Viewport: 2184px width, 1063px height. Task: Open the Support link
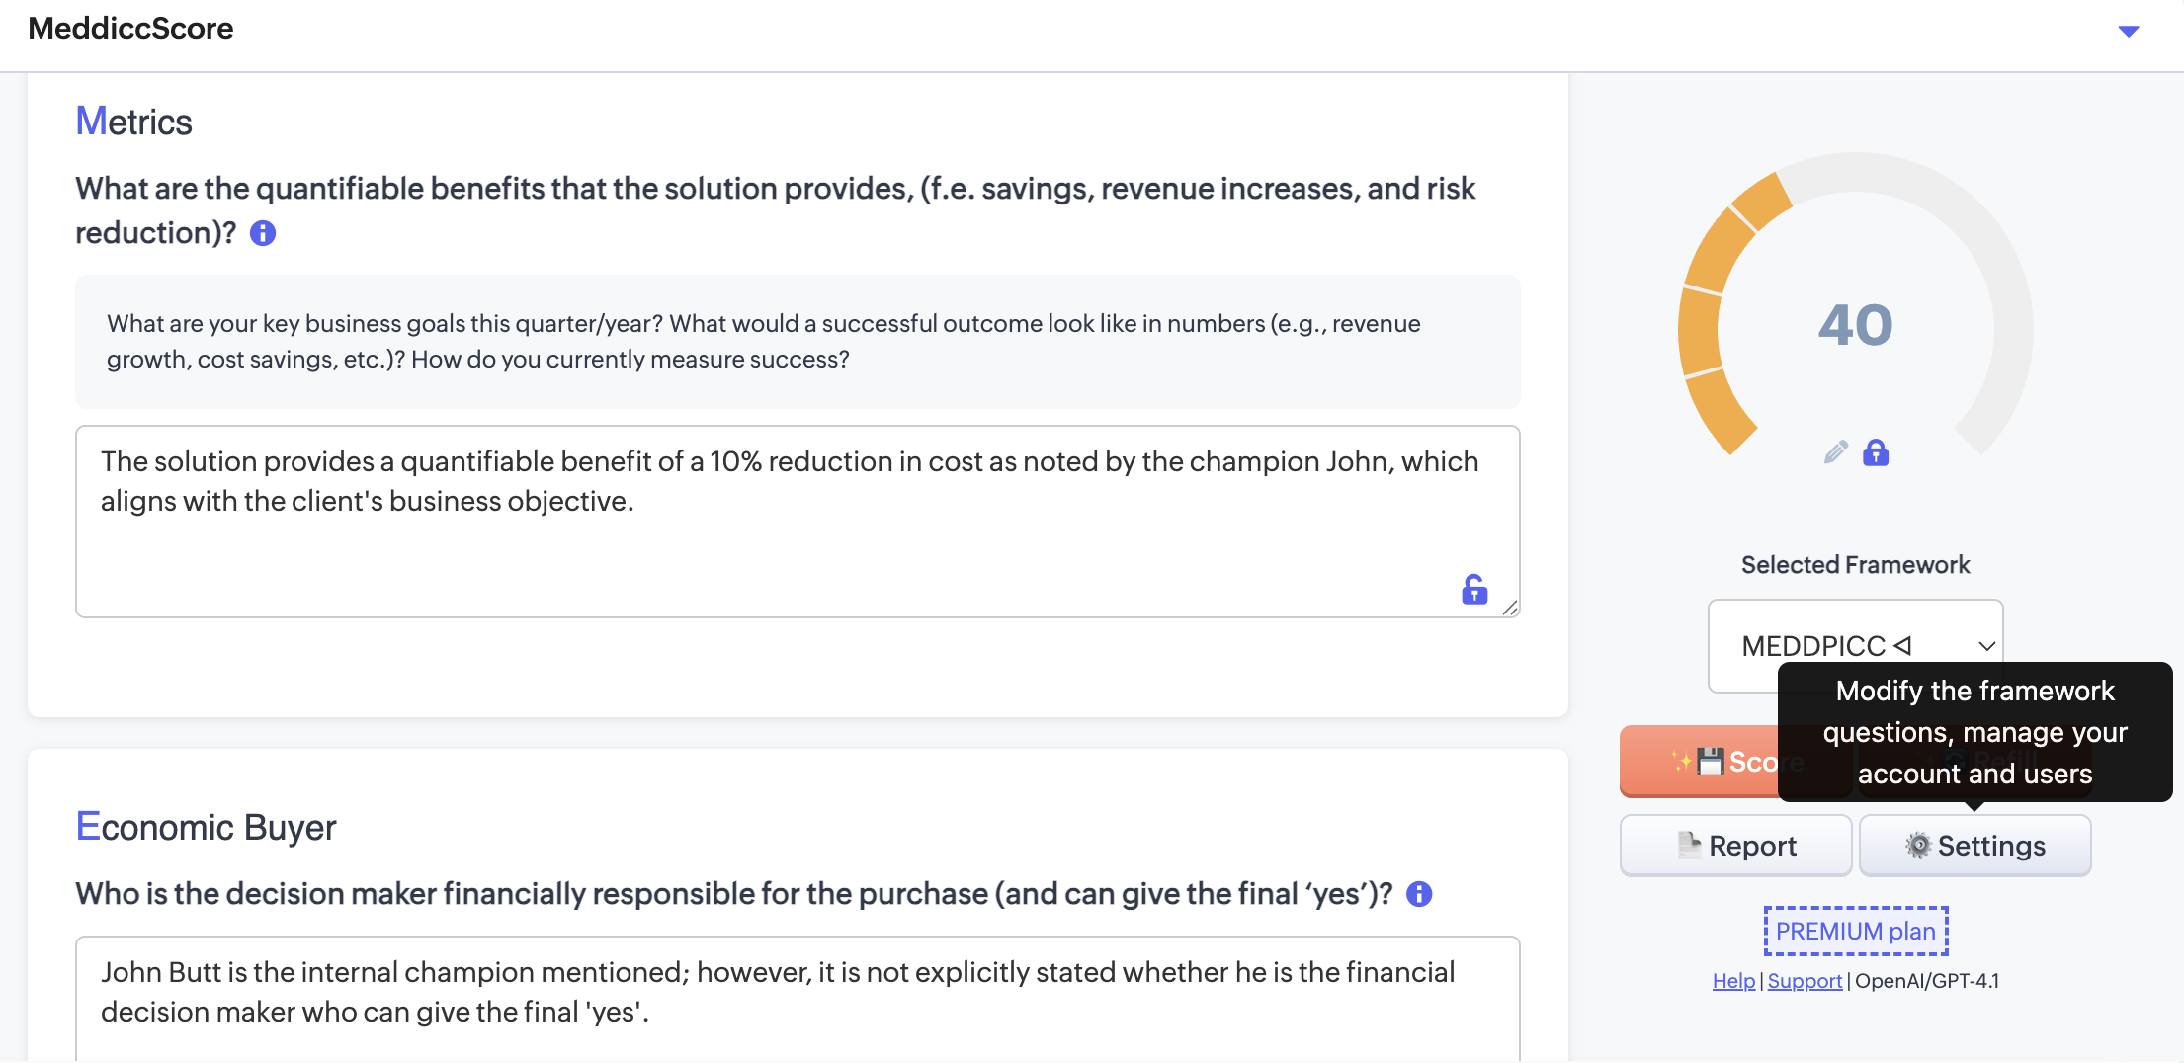[x=1805, y=981]
